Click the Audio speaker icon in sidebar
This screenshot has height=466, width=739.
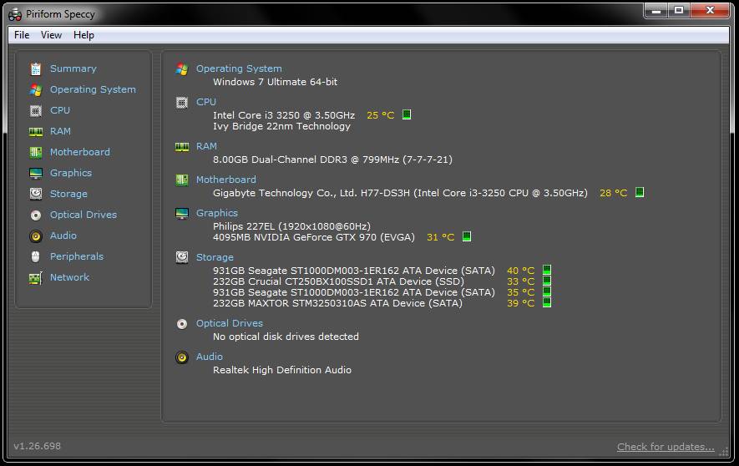tap(36, 236)
